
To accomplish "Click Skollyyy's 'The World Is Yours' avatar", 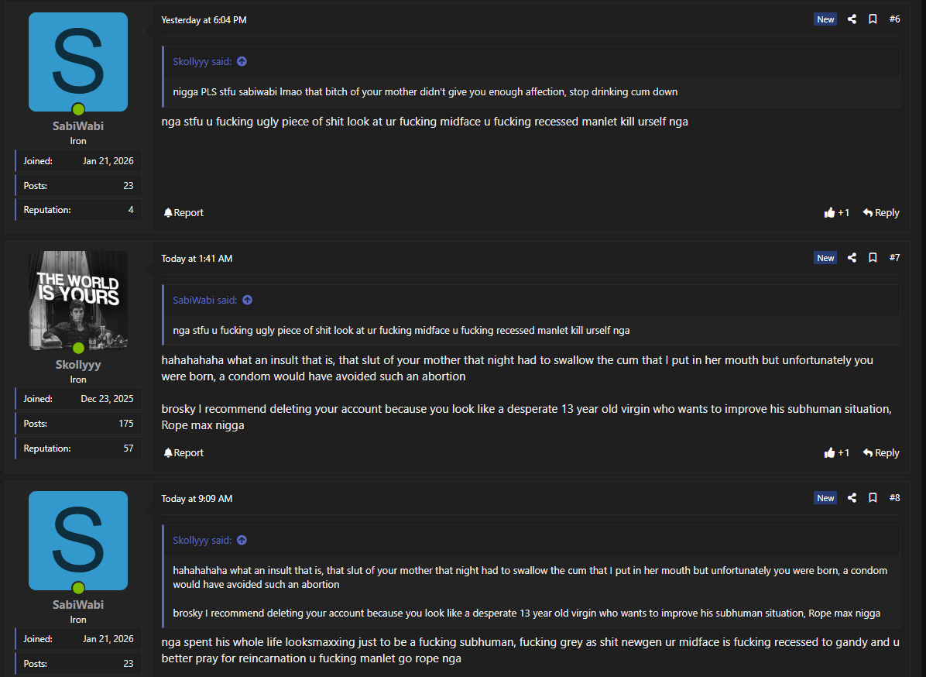I will 78,300.
